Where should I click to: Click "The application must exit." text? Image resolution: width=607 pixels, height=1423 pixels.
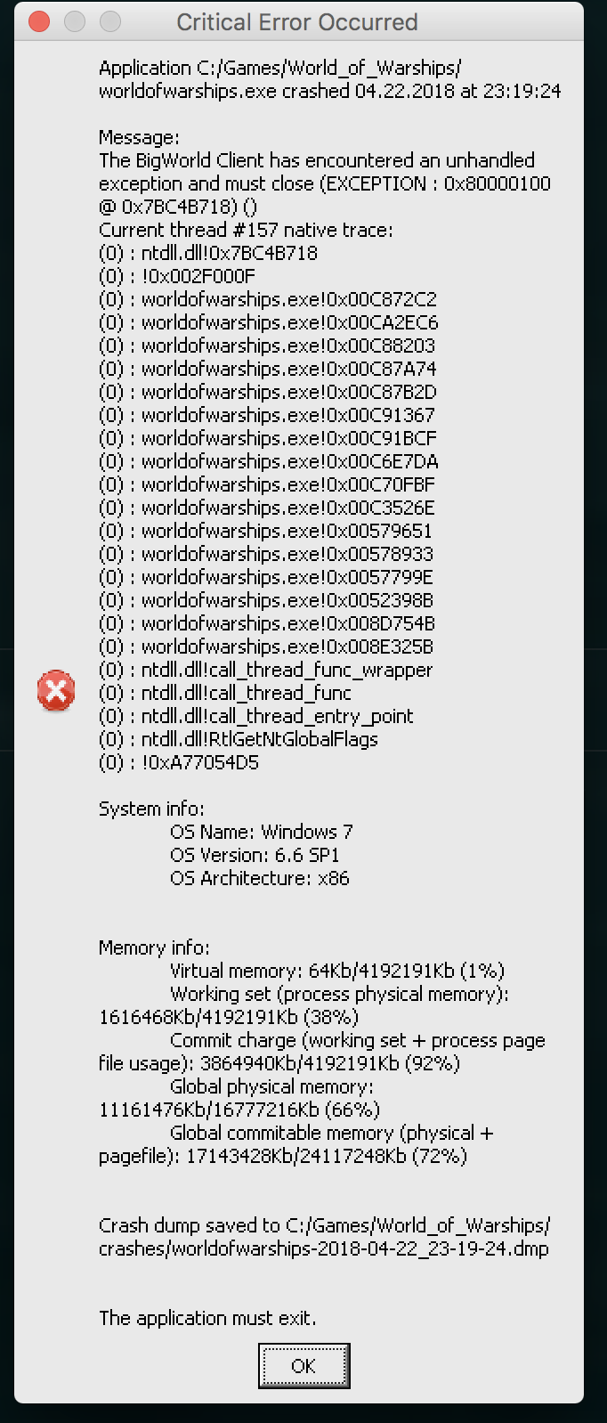(207, 1318)
